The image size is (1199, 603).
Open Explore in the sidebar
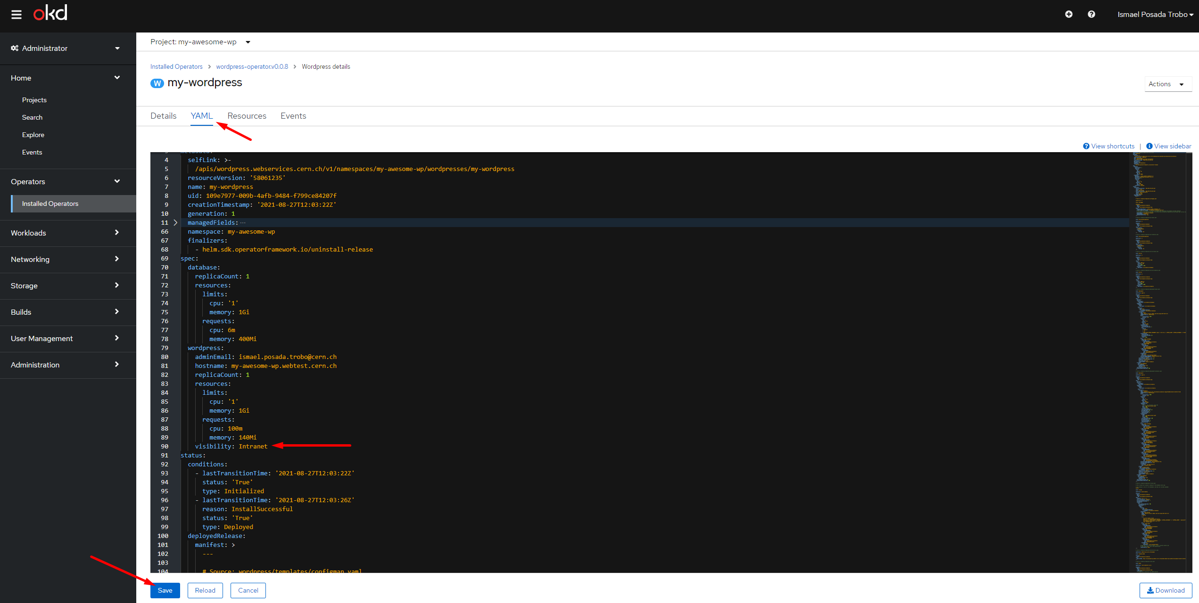coord(33,135)
